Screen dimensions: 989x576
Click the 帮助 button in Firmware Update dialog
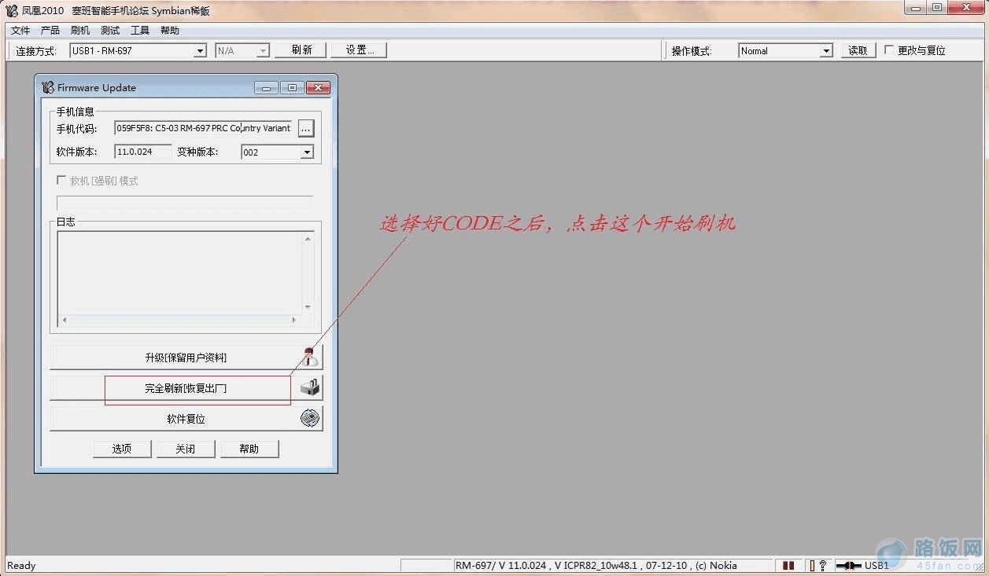click(x=249, y=449)
